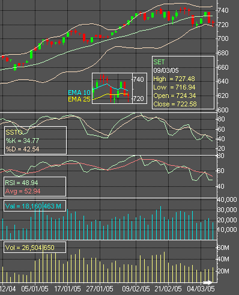Click the last red candlestick on chart
239x295 pixels.
point(213,23)
